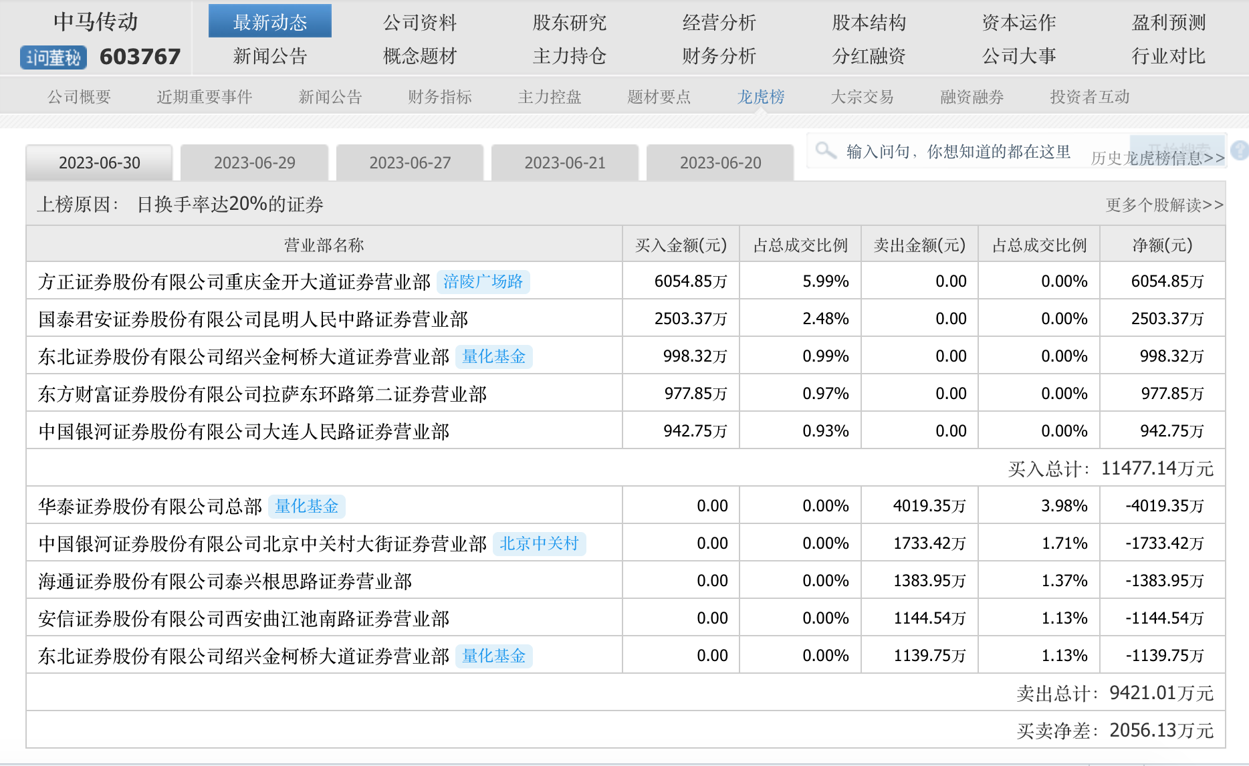Click the search magnifier icon
Viewport: 1249px width, 766px height.
[x=826, y=150]
